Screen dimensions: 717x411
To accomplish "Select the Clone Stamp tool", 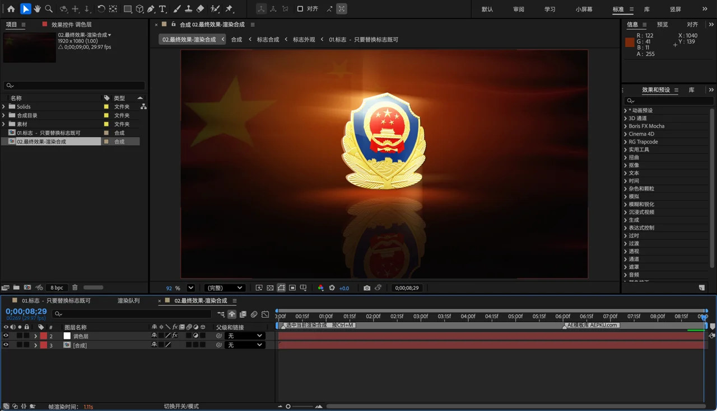I will [188, 9].
